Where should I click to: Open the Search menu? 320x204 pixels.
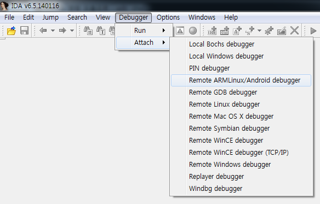tap(77, 18)
